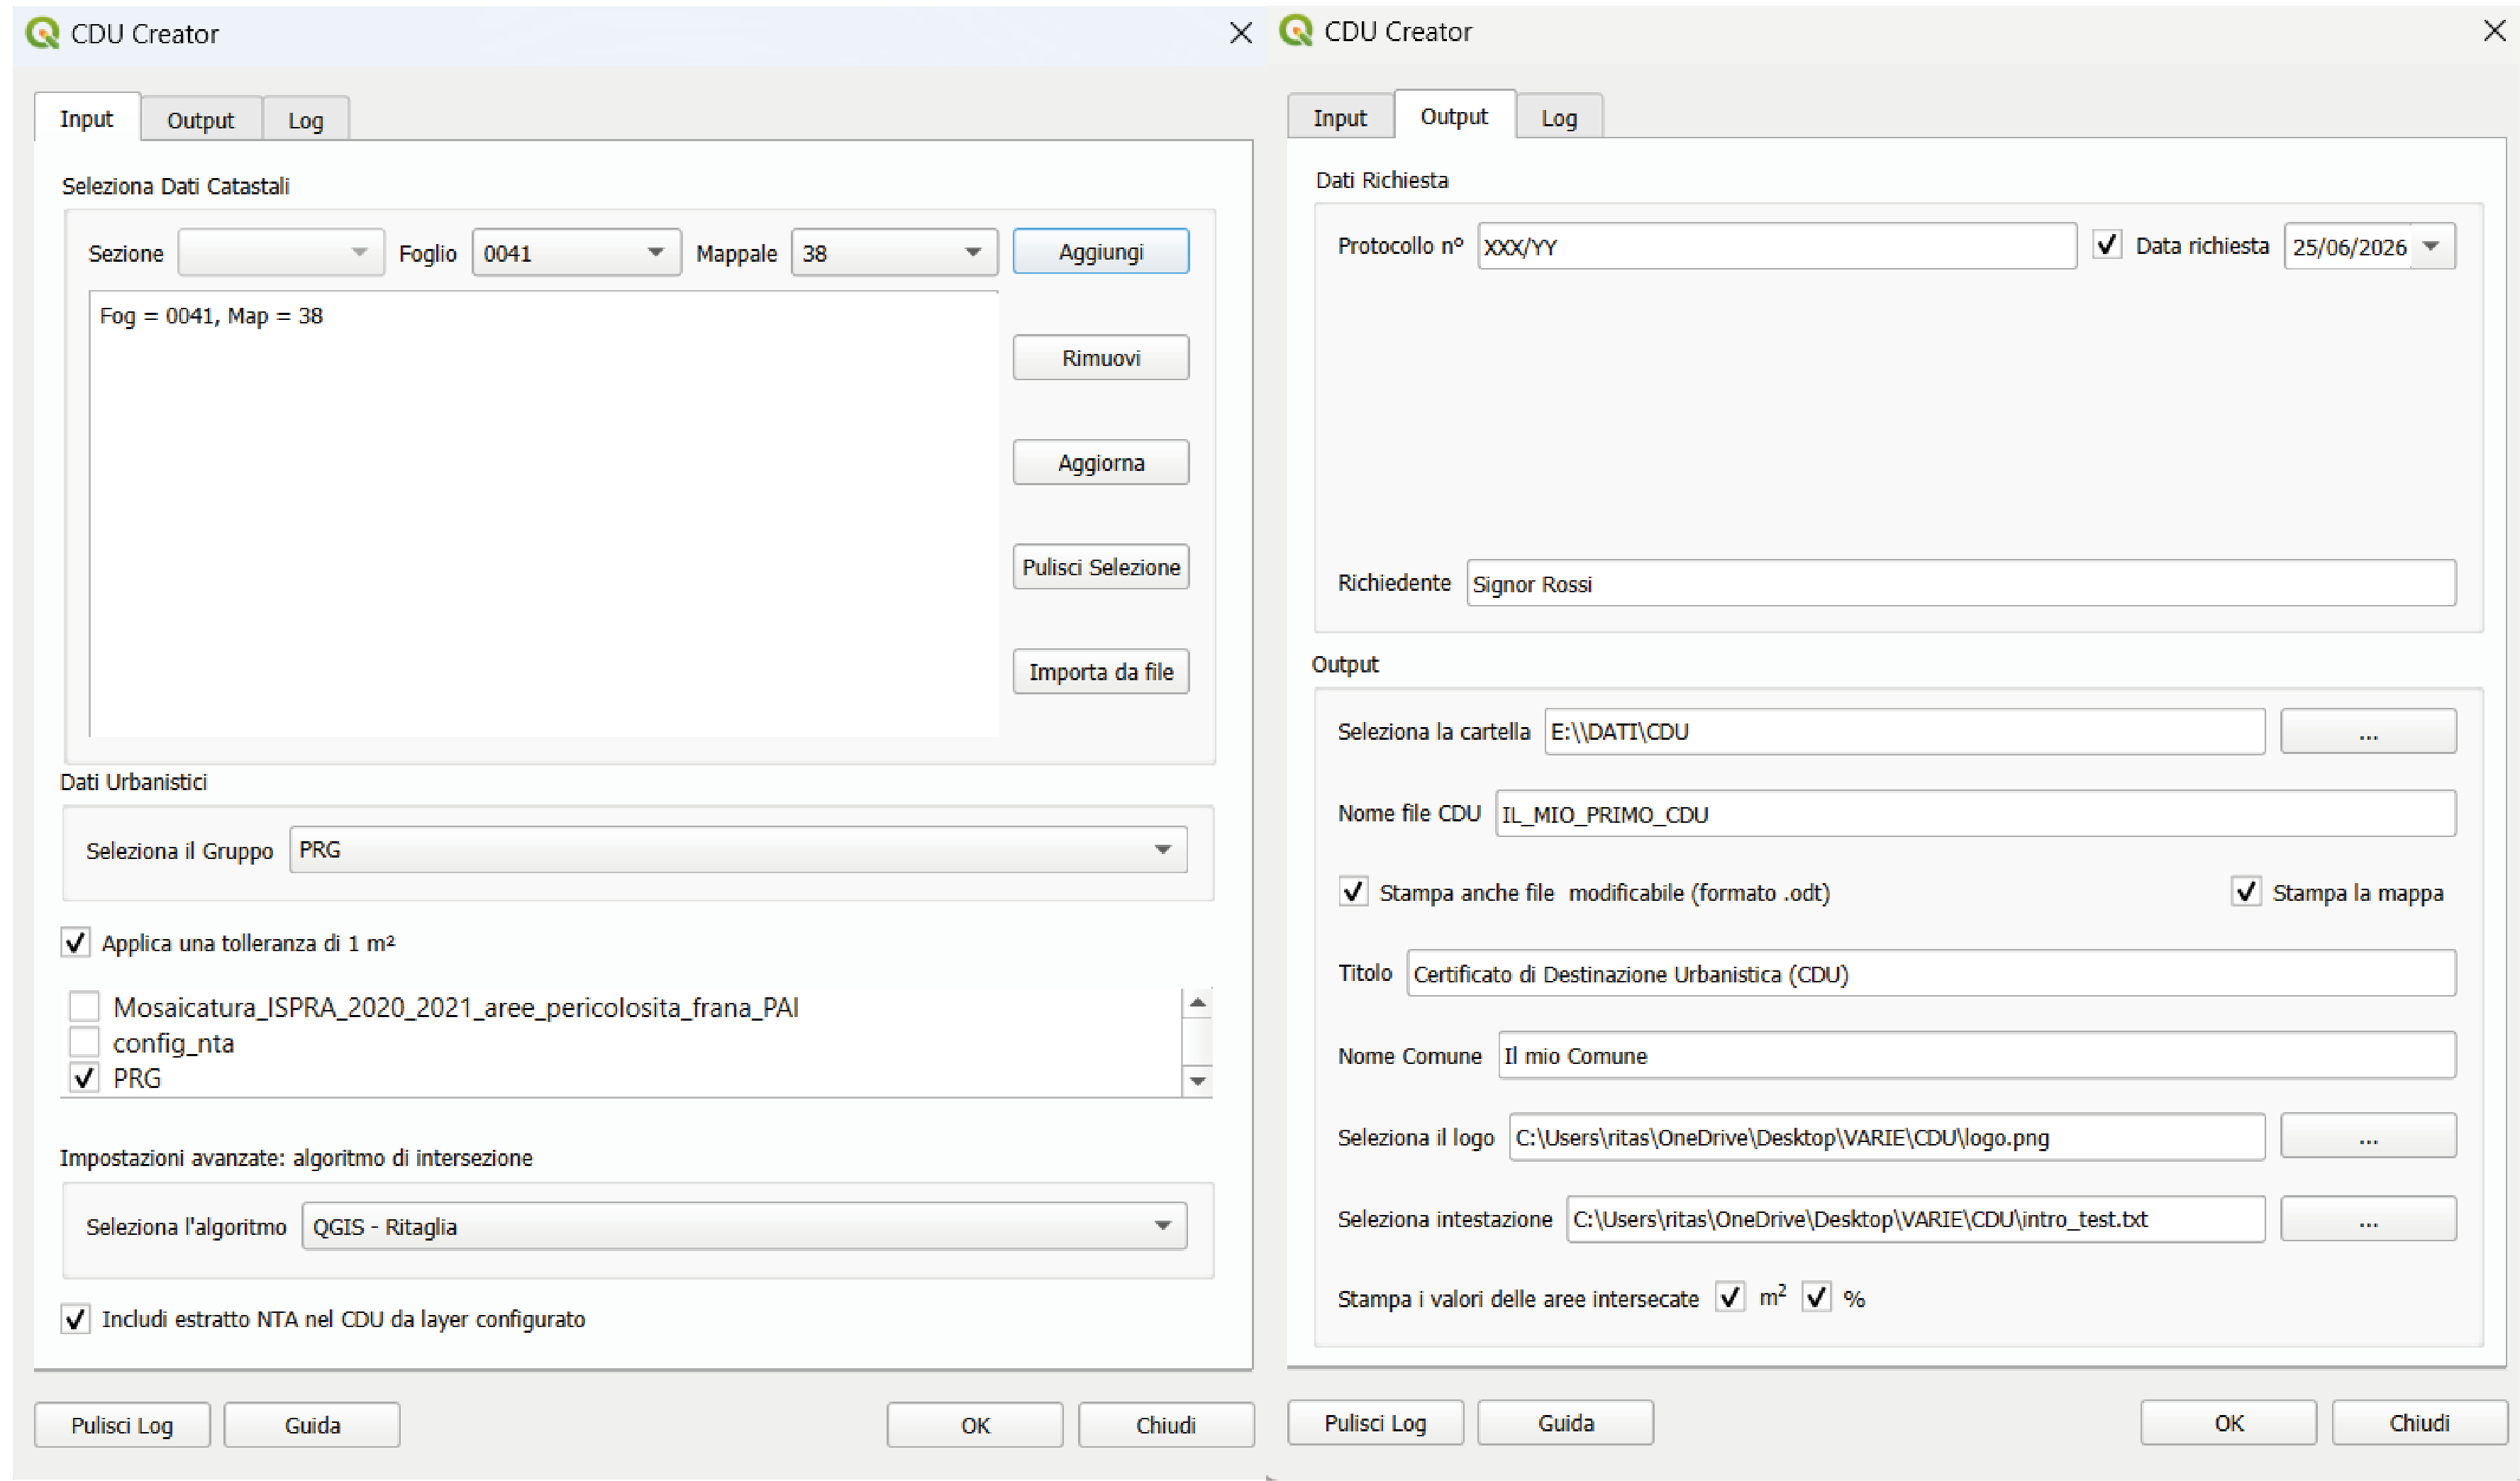The height and width of the screenshot is (1481, 2520).
Task: Click Chiudi in right window
Action: tap(2420, 1423)
